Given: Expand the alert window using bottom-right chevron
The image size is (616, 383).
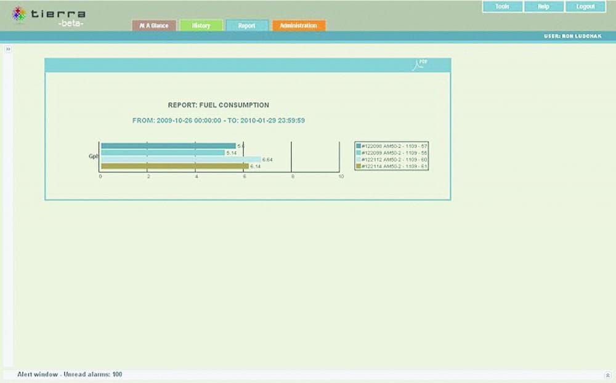Looking at the screenshot, I should coord(607,374).
